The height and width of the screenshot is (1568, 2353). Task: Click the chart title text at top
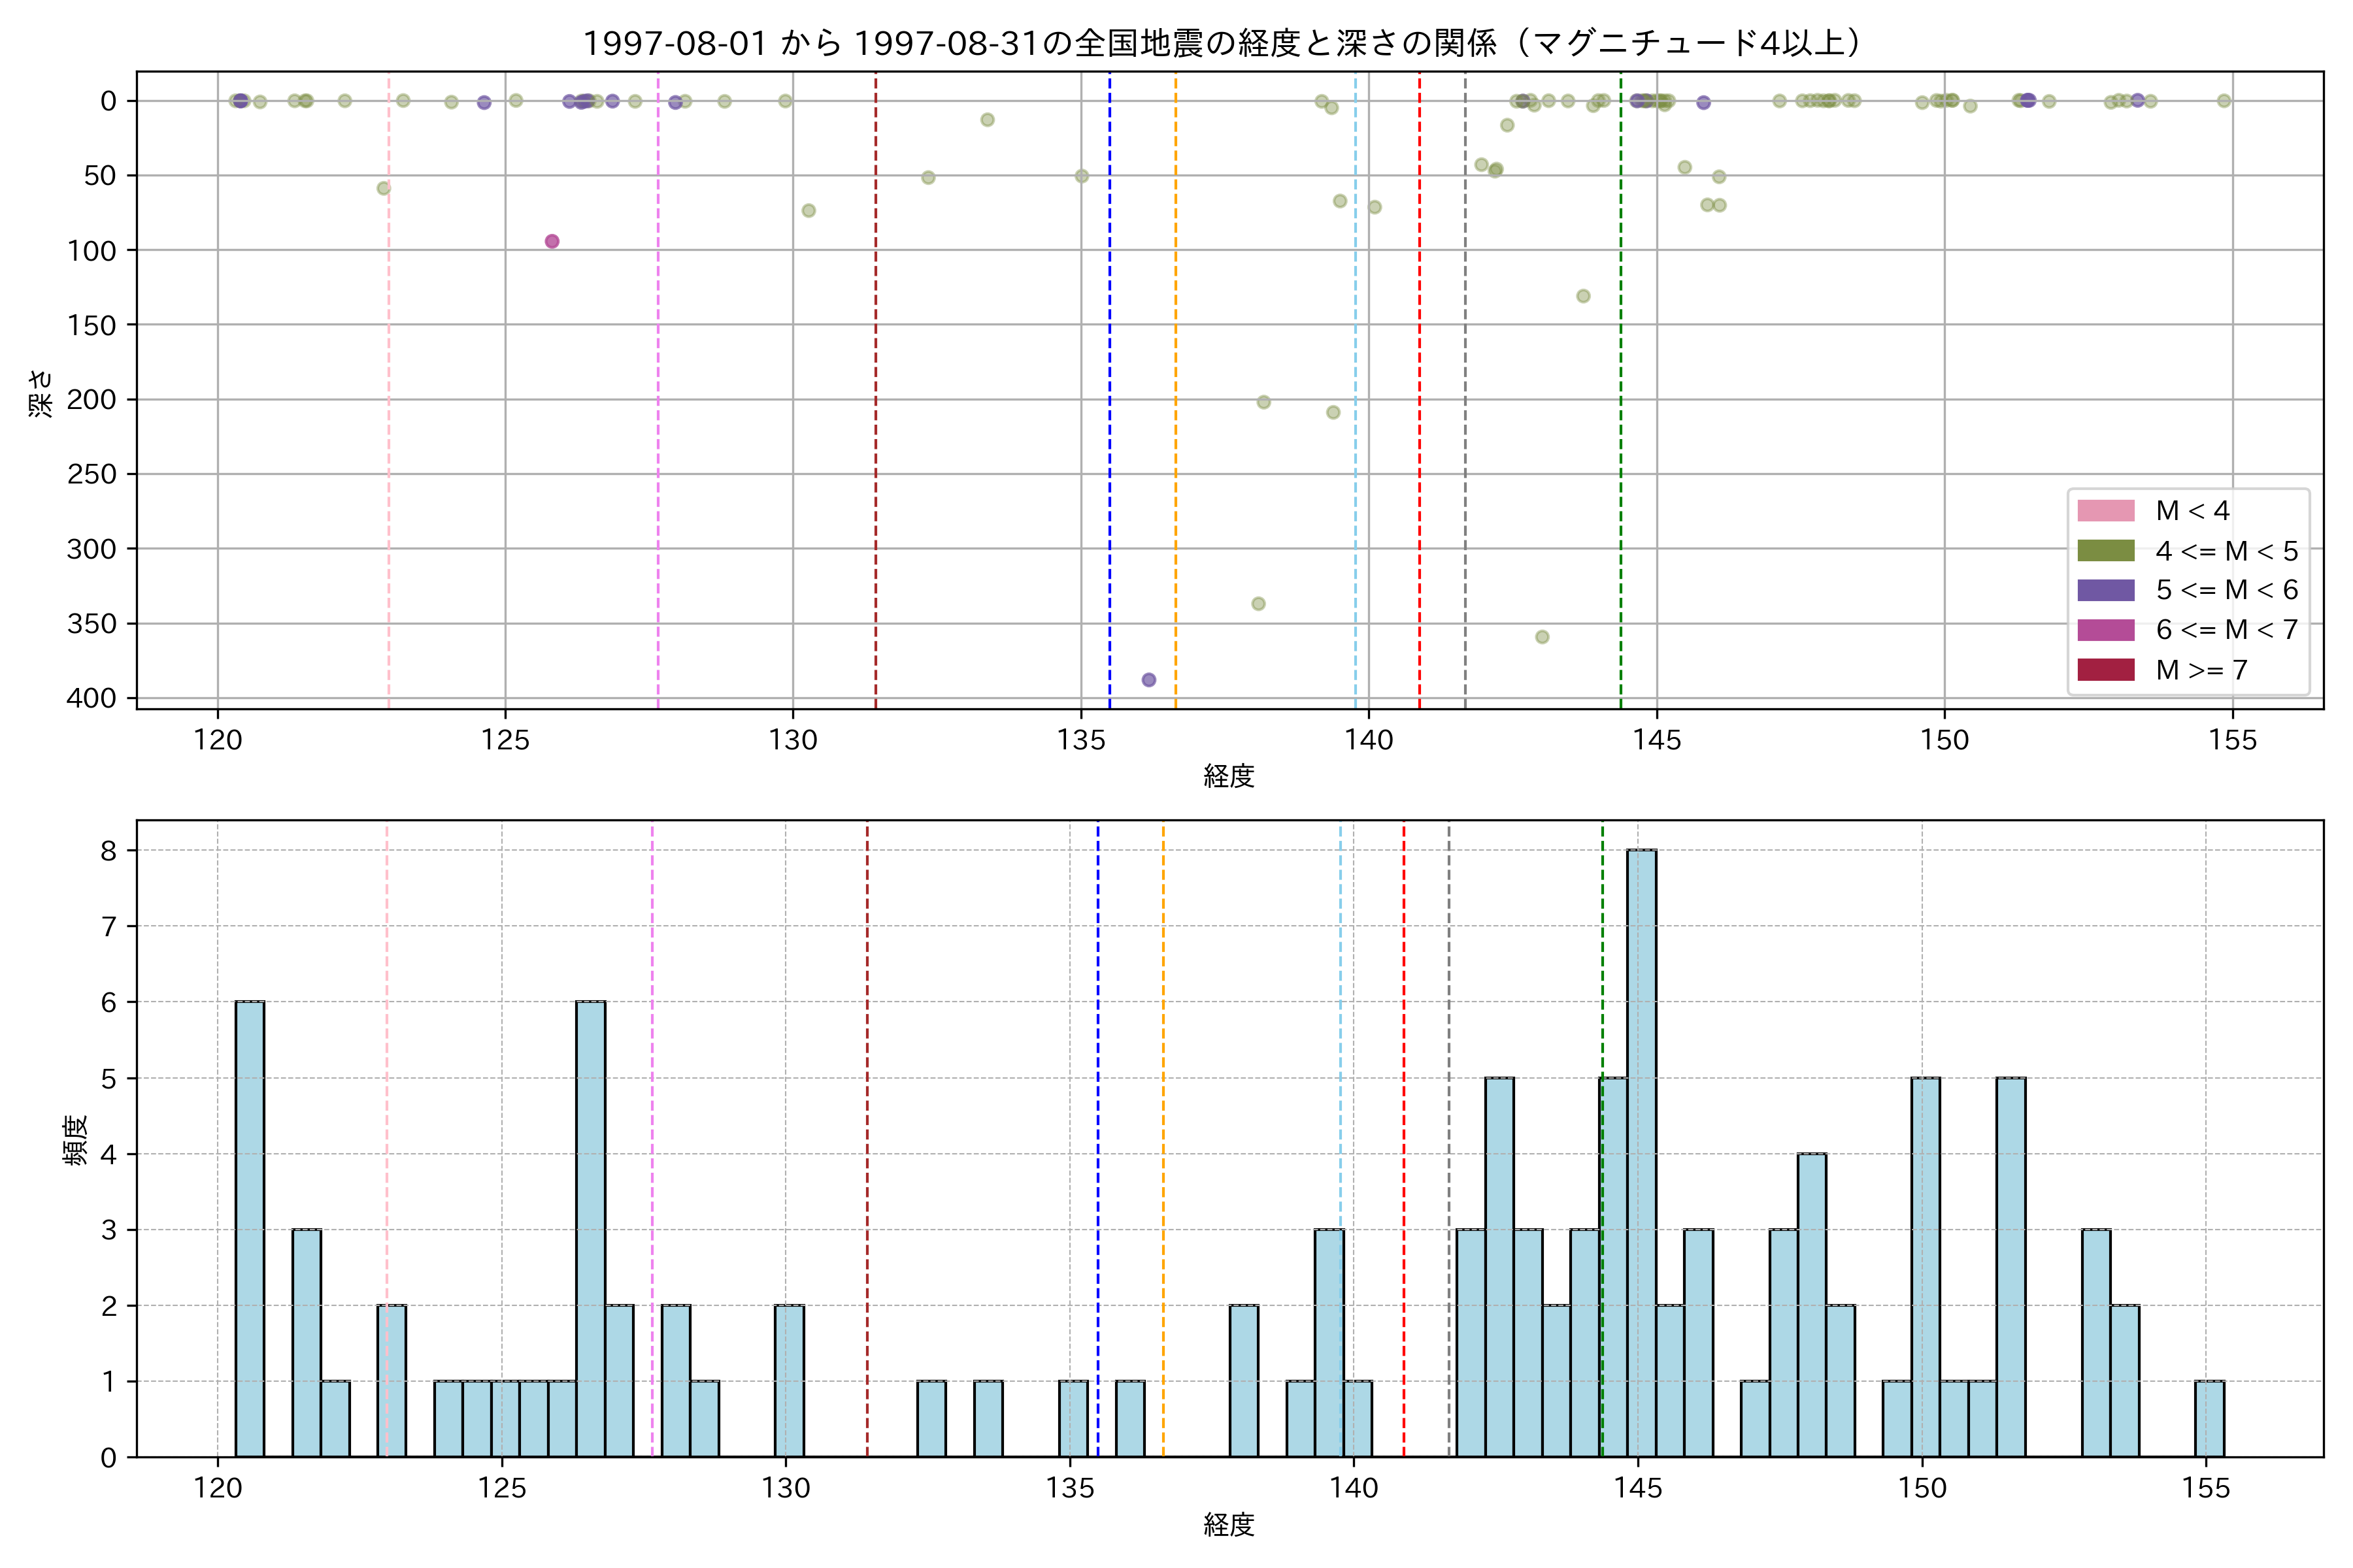(x=1222, y=43)
